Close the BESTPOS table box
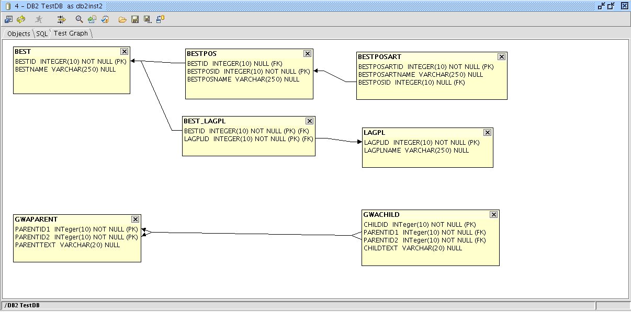Image resolution: width=631 pixels, height=312 pixels. tap(307, 53)
